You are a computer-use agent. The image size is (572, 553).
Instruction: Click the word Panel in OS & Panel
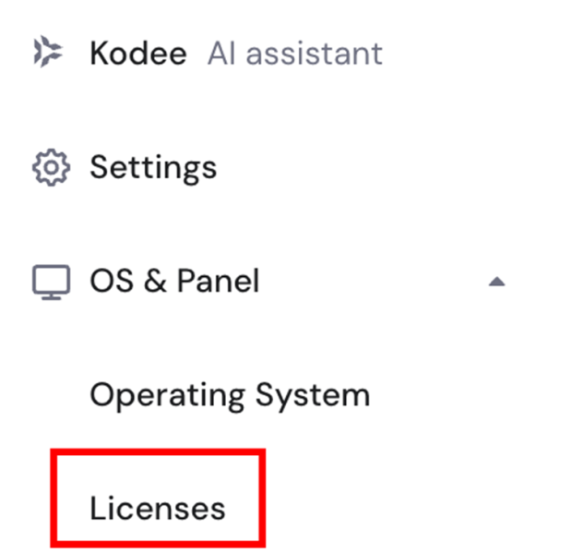pos(218,281)
